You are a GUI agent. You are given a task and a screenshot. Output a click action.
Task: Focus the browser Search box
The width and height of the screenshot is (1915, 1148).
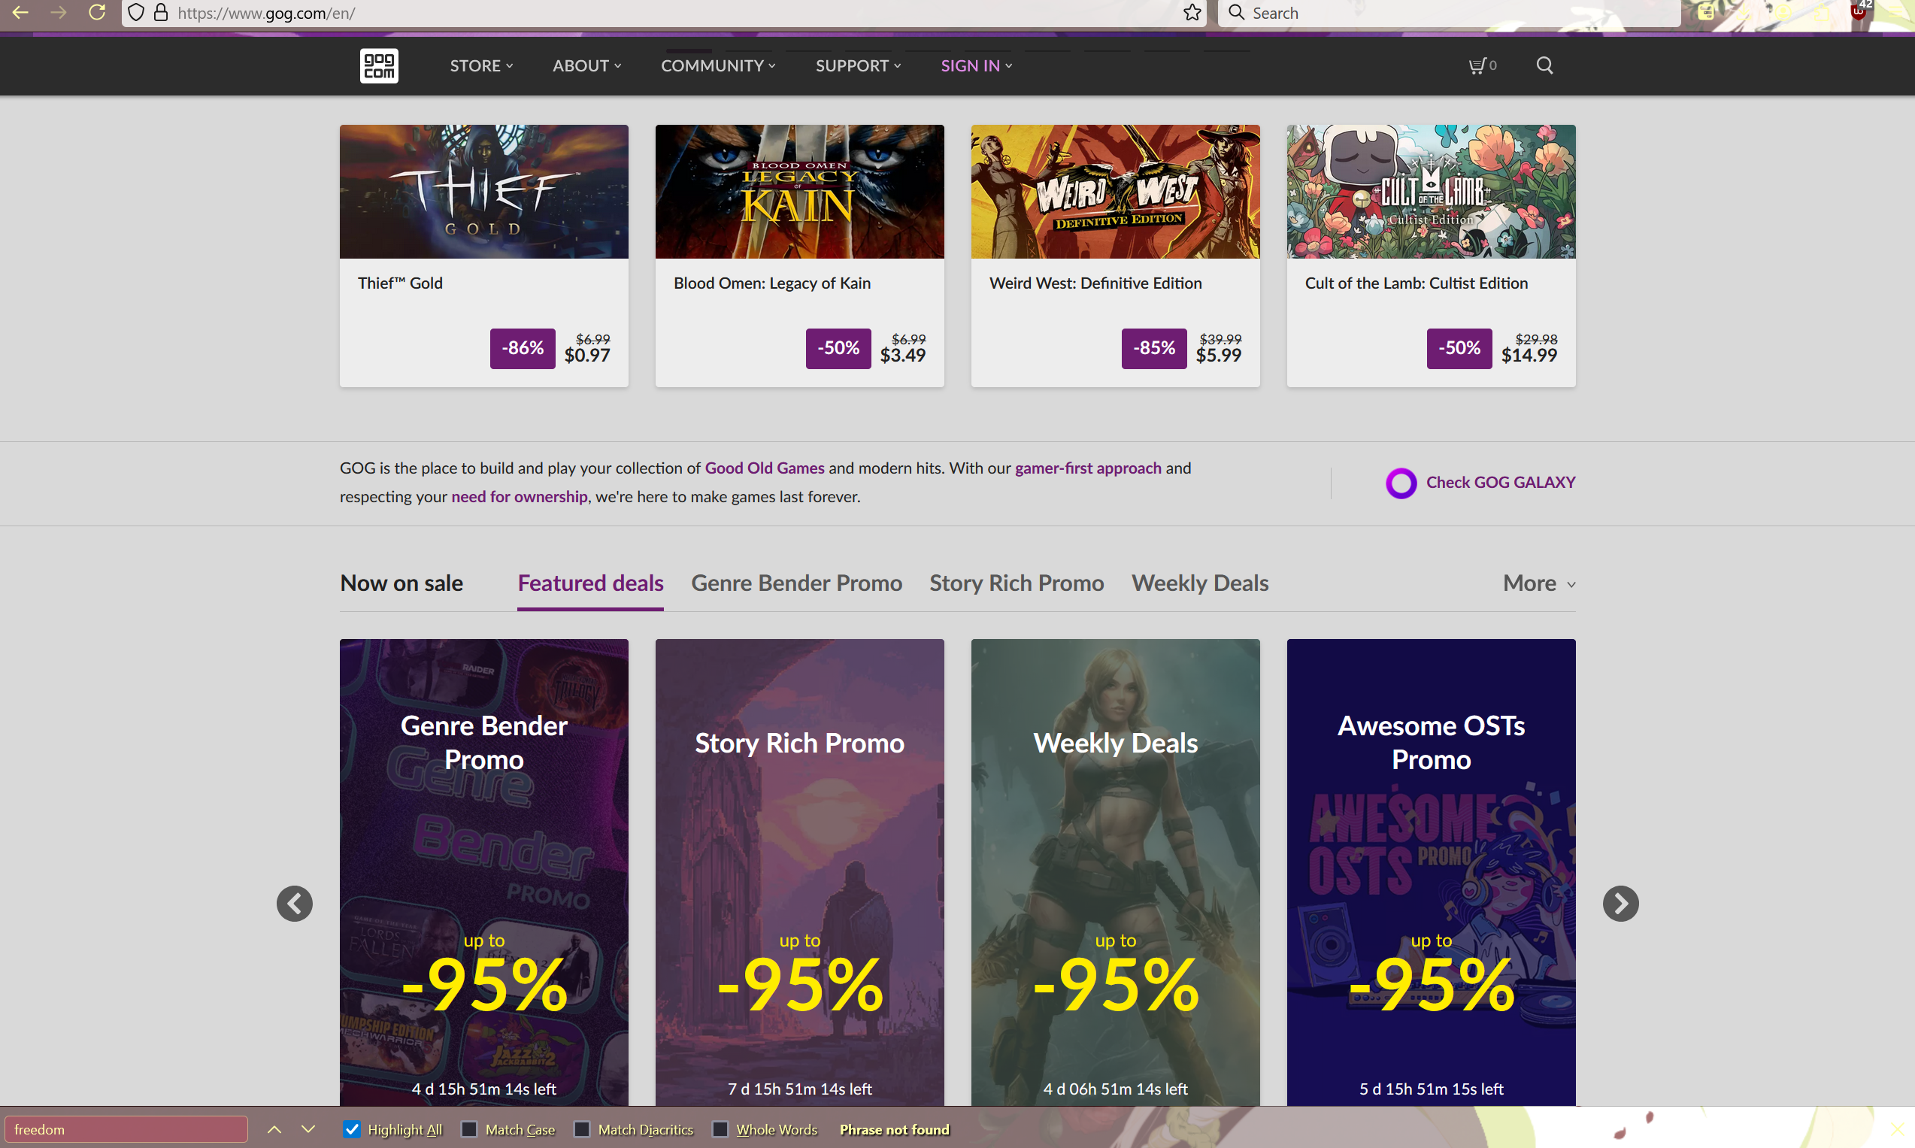(1450, 12)
